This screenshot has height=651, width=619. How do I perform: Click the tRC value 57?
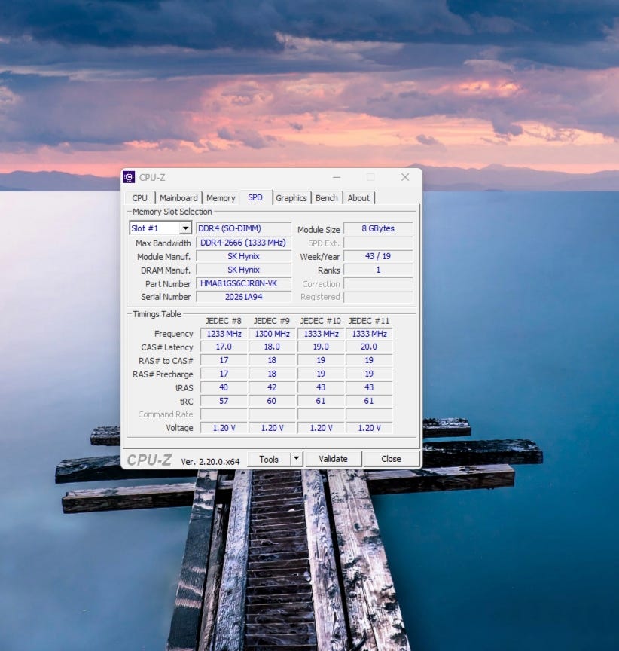coord(224,401)
